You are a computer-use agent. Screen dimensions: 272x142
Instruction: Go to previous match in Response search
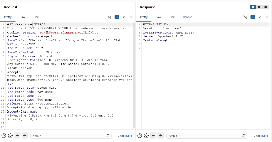(x=153, y=136)
